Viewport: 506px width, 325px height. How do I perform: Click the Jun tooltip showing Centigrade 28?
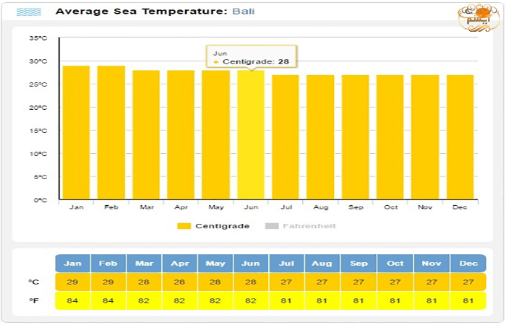click(x=252, y=58)
